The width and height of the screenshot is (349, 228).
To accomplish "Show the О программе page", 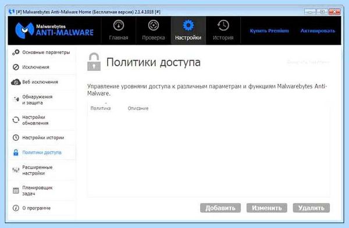I will (x=42, y=208).
